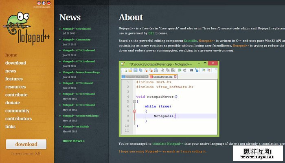Select the French flag language icon

(x=44, y=3)
